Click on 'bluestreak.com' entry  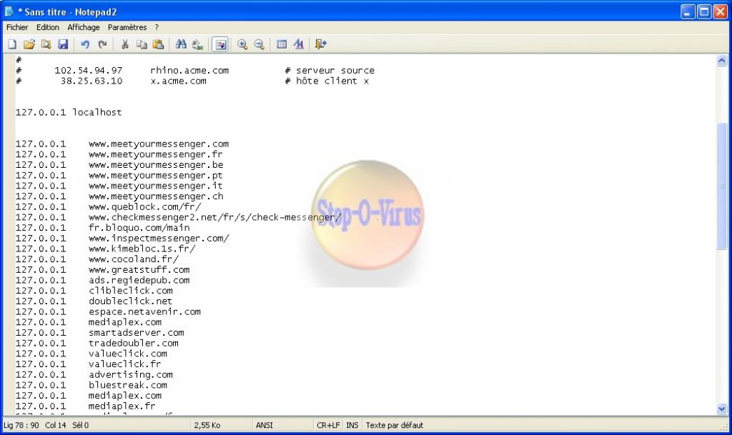point(128,385)
